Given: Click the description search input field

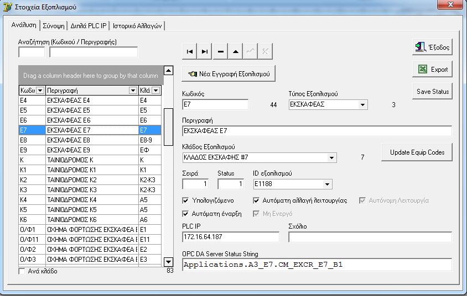Looking at the screenshot, I should click(x=94, y=52).
